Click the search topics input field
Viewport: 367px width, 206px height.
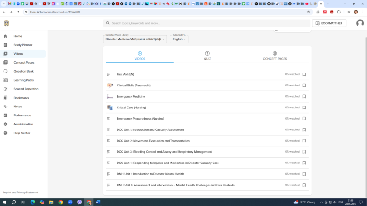pos(206,23)
